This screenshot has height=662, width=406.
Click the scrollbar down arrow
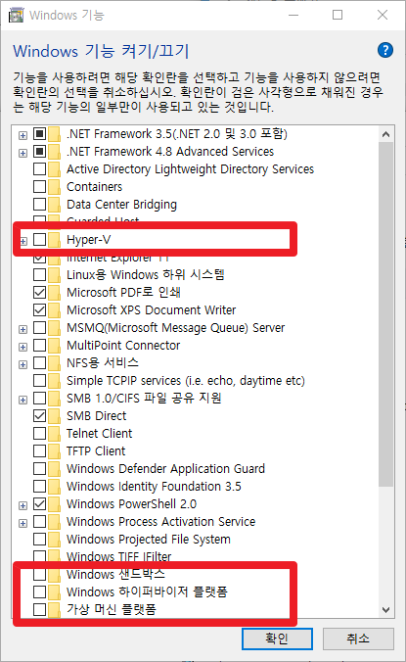pyautogui.click(x=385, y=610)
